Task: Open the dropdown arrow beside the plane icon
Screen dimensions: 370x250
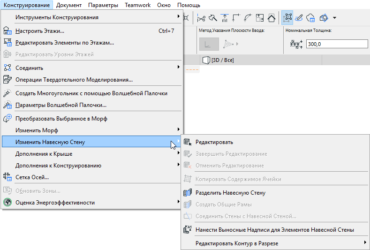Action: click(334, 18)
